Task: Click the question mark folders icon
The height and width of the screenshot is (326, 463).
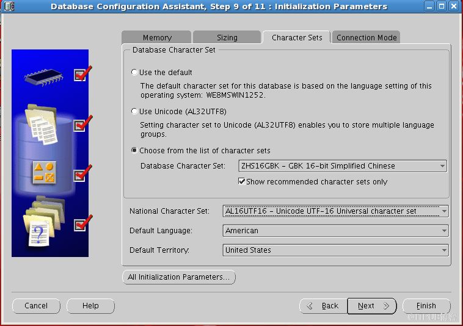Action: click(44, 221)
